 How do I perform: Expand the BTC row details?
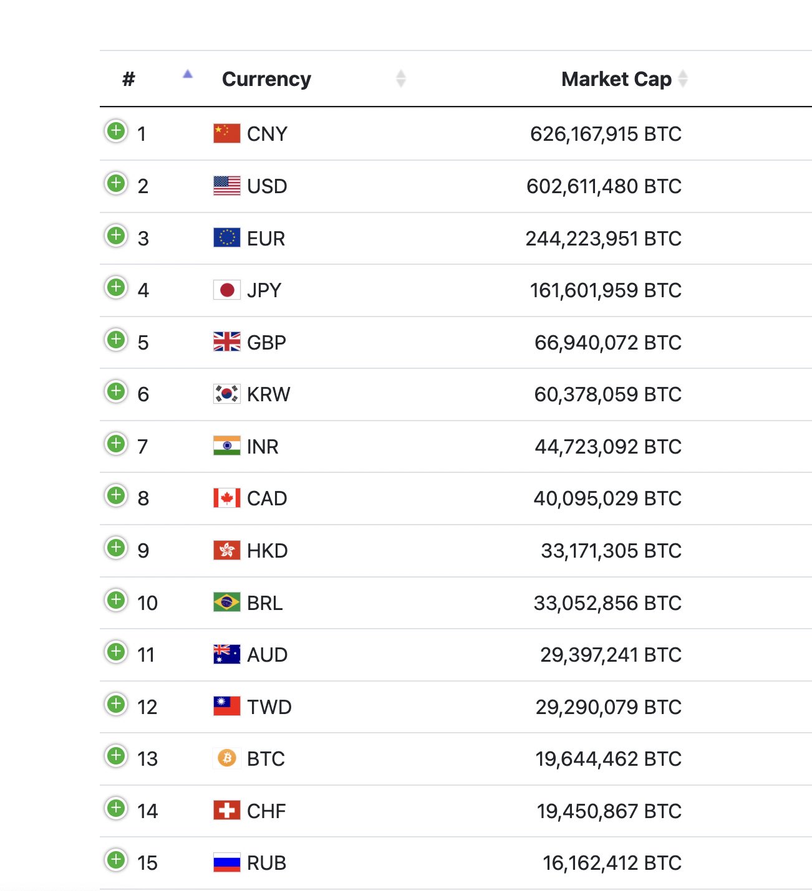coord(116,756)
